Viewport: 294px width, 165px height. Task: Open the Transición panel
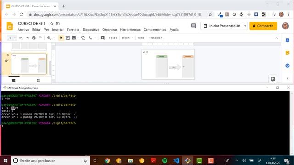click(x=156, y=38)
